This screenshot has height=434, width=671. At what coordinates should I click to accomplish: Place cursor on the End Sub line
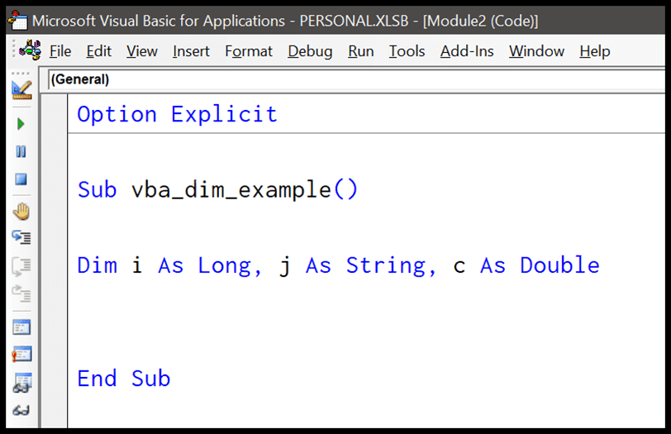[124, 379]
